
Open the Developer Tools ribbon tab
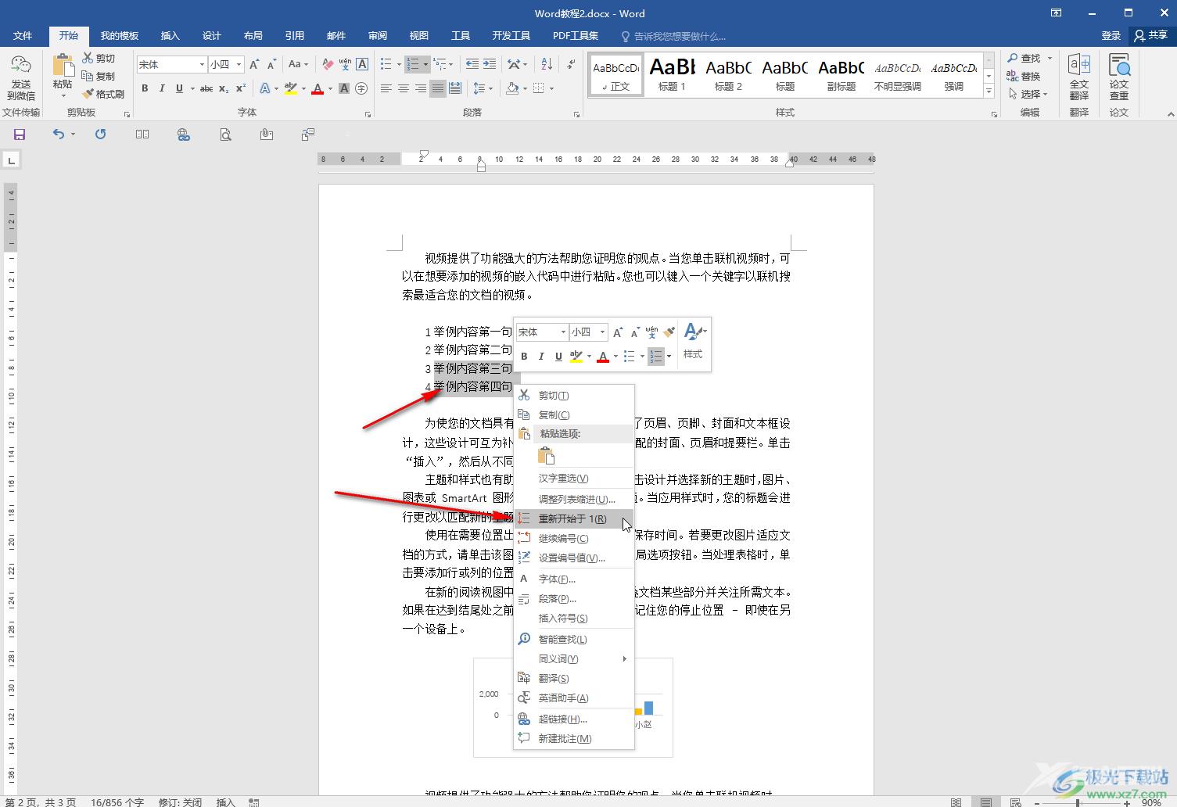511,35
